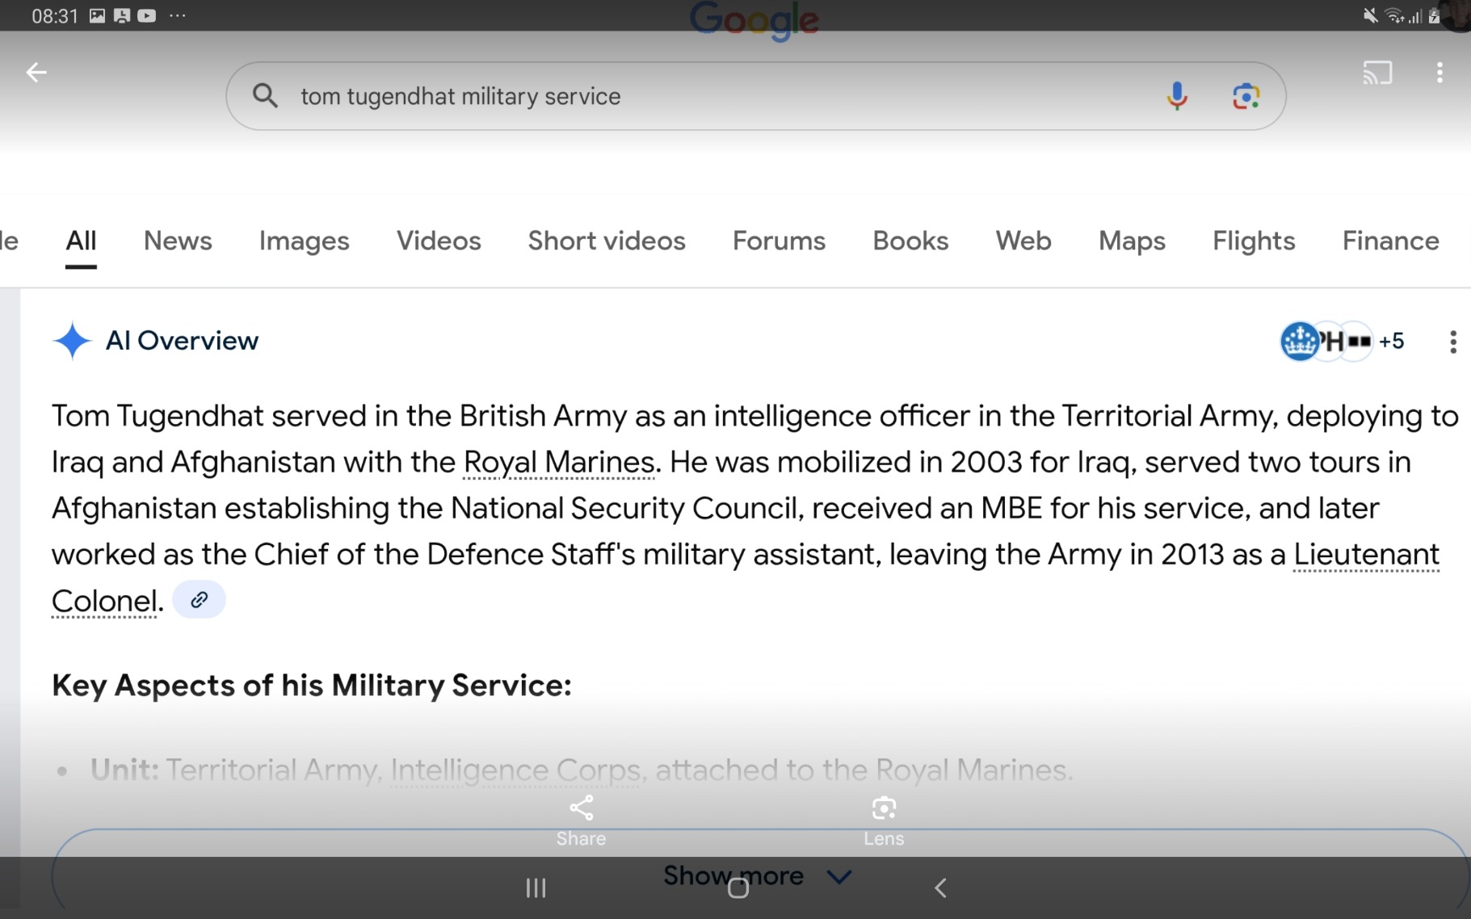This screenshot has width=1471, height=919.
Task: Open the Maps search tab
Action: tap(1131, 241)
